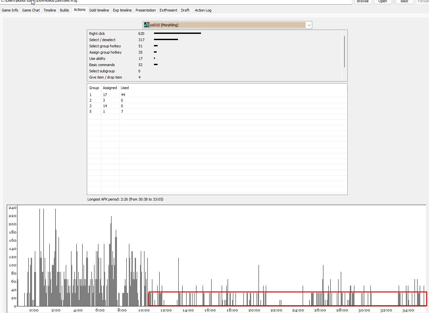Image resolution: width=429 pixels, height=313 pixels.
Task: Select group 1 row with 44 used
Action: [217, 95]
